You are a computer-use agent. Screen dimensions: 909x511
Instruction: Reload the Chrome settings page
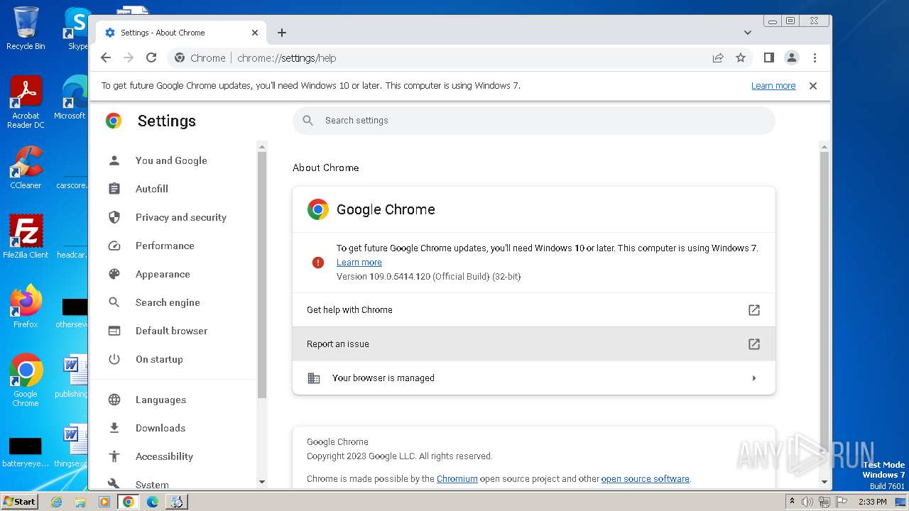pos(151,58)
